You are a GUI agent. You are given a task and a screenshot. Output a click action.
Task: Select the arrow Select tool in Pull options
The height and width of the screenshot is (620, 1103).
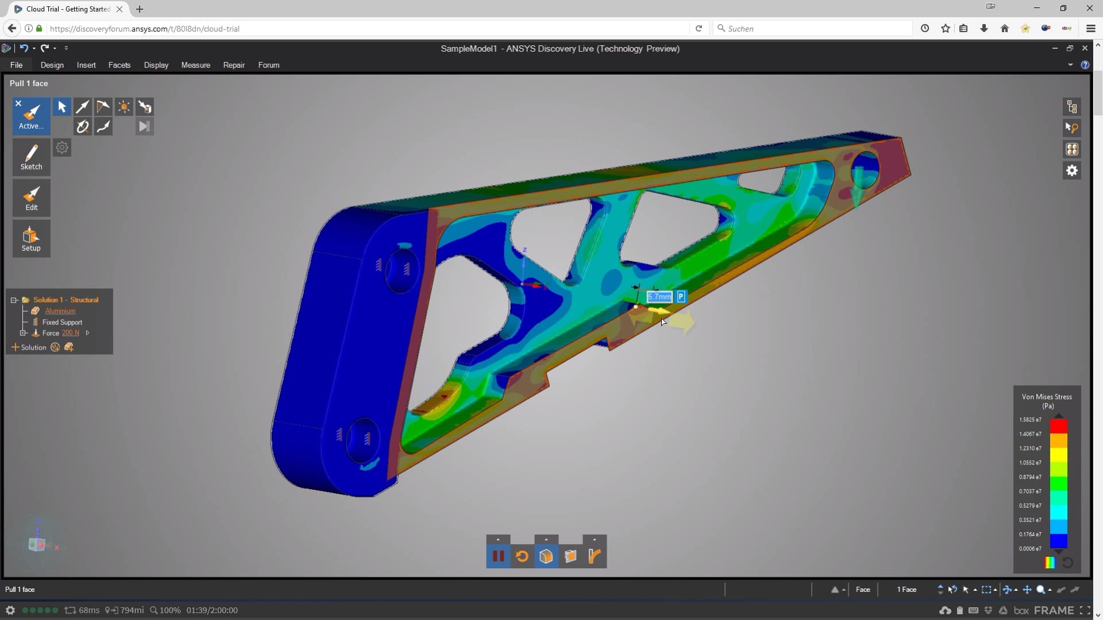pyautogui.click(x=62, y=107)
